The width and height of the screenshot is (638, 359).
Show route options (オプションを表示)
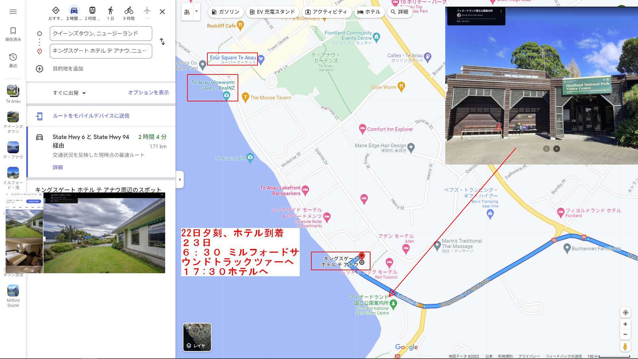pos(148,93)
